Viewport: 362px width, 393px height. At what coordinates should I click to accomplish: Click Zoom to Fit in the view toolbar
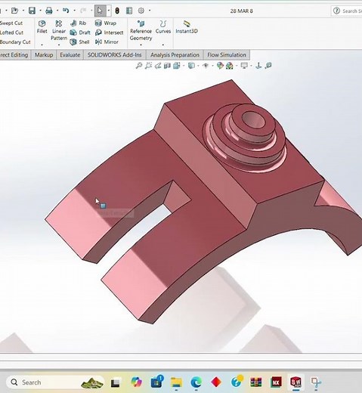[x=139, y=66]
